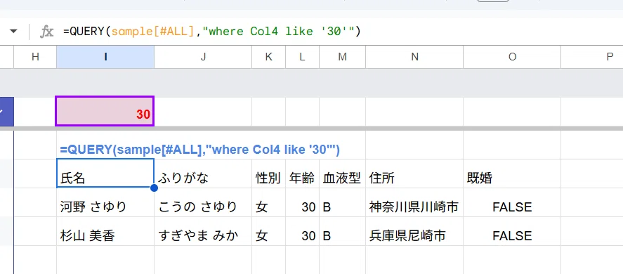Click the cell こうの さゆり

tap(203, 202)
